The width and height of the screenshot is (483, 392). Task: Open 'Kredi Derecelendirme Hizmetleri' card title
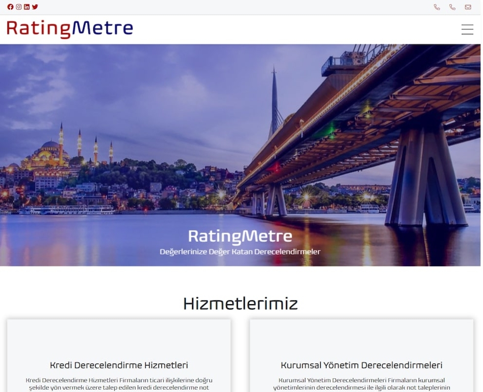point(119,365)
